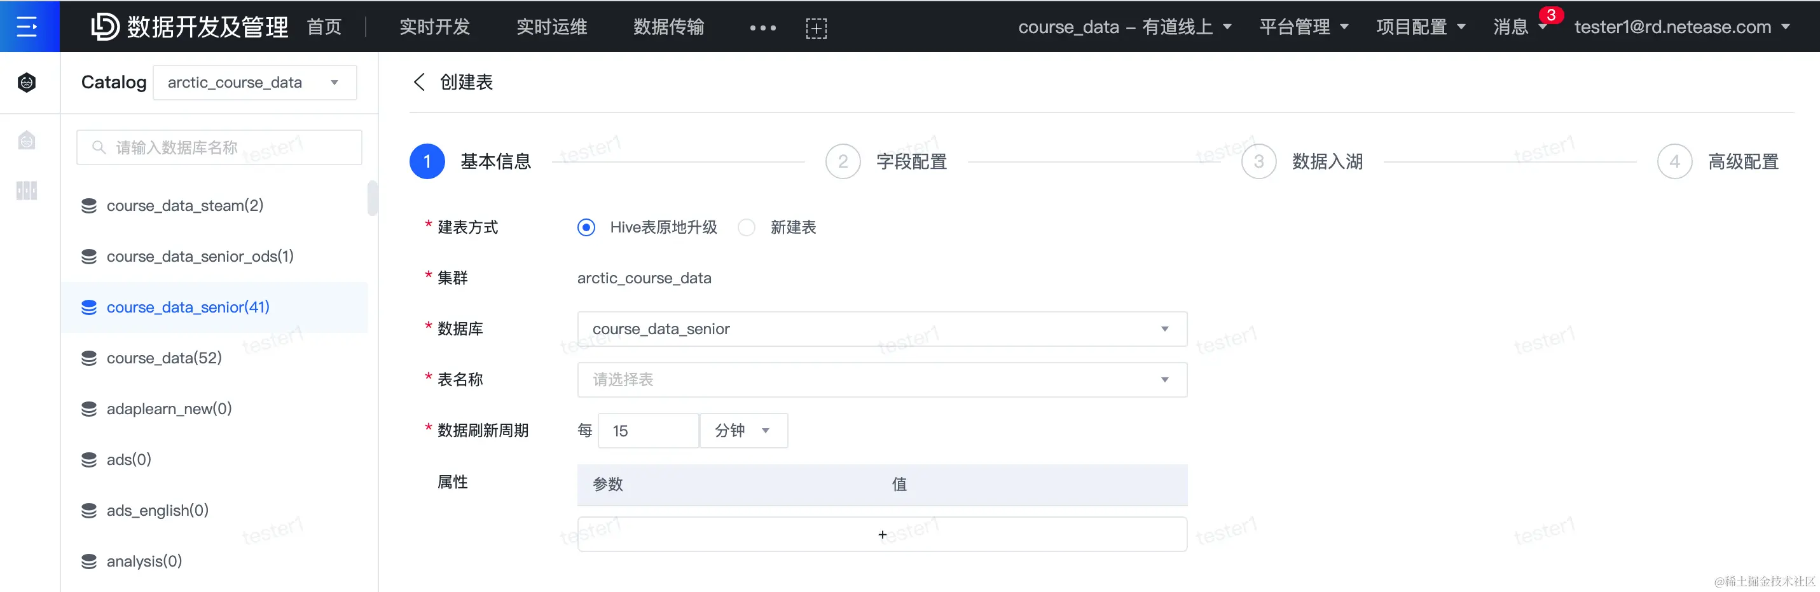Open the 实时运维 navigation item
This screenshot has width=1820, height=592.
[552, 27]
